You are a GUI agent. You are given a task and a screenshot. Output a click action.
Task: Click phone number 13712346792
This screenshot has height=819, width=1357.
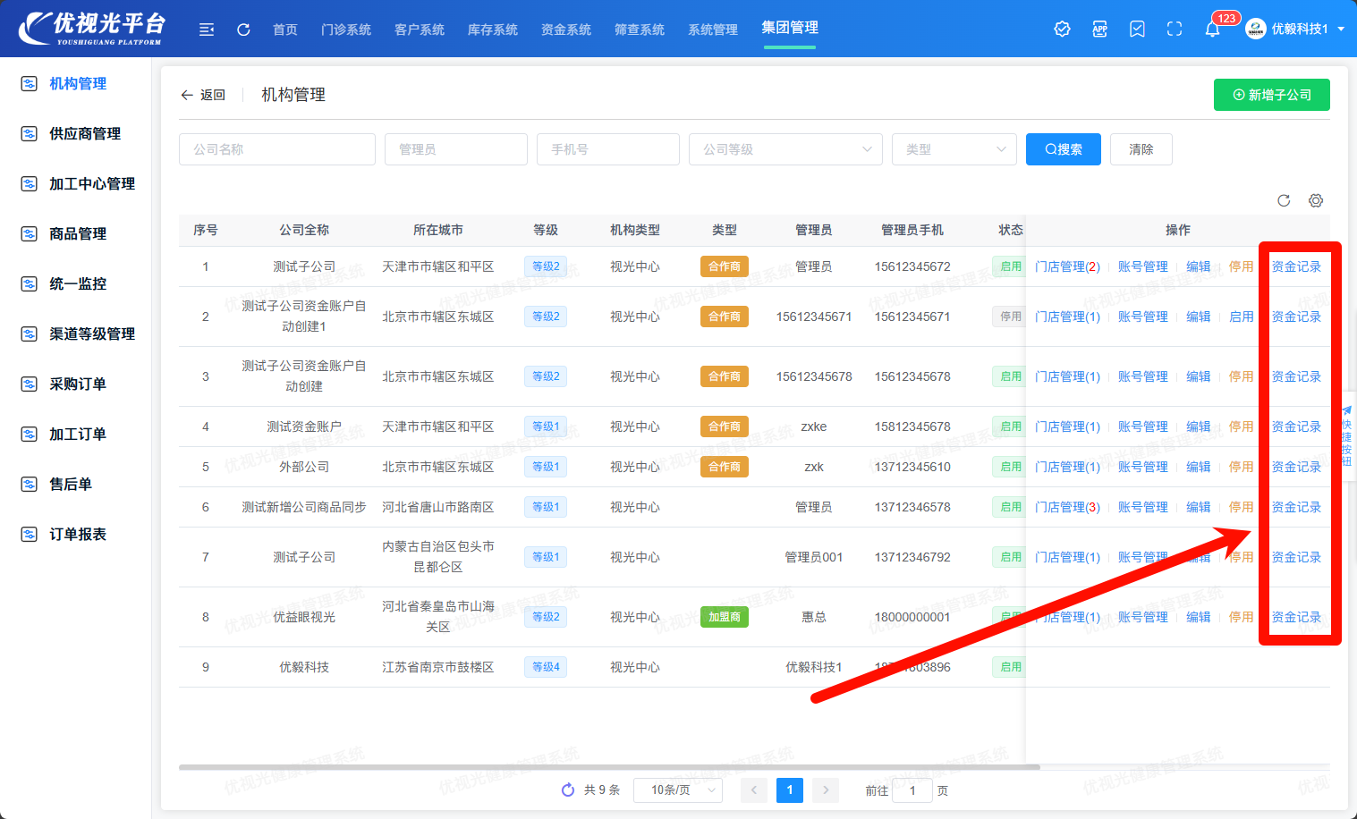[x=912, y=557]
